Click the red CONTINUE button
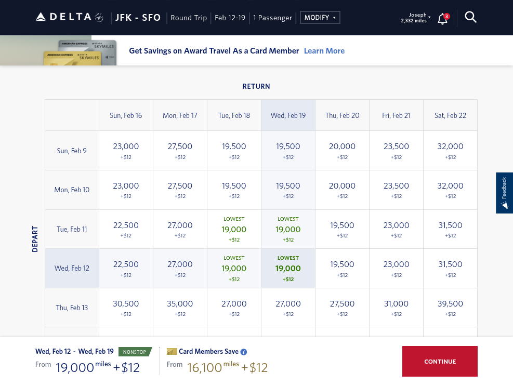The width and height of the screenshot is (513, 386). pos(440,362)
